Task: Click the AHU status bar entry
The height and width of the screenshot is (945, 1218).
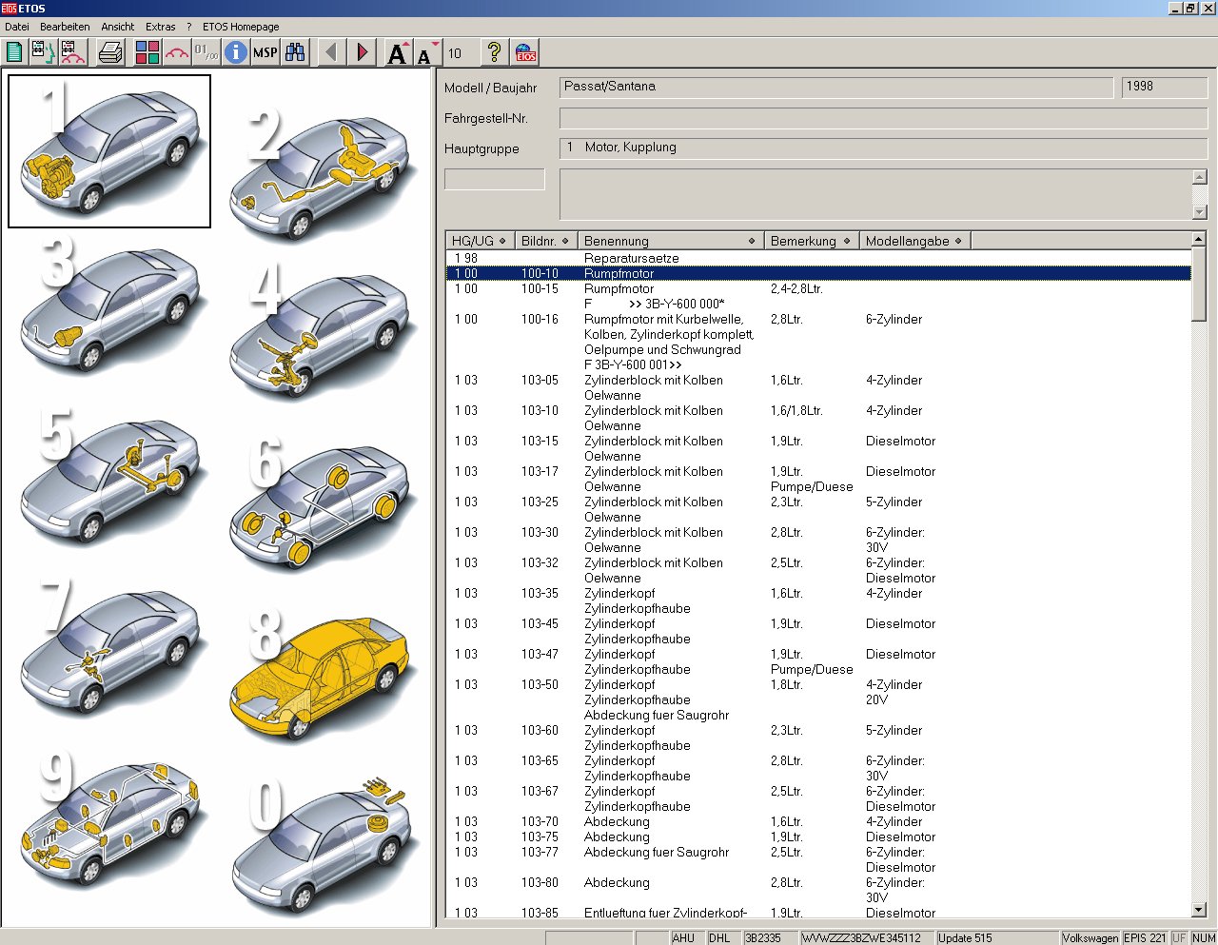Action: [x=686, y=937]
